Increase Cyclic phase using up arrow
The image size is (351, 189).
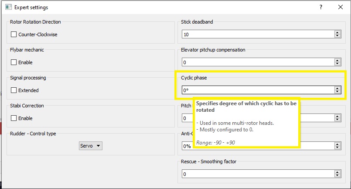(x=337, y=89)
